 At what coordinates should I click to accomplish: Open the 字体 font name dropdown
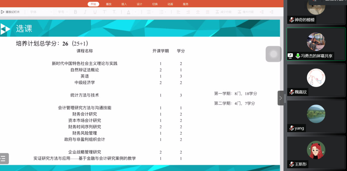pos(41,12)
